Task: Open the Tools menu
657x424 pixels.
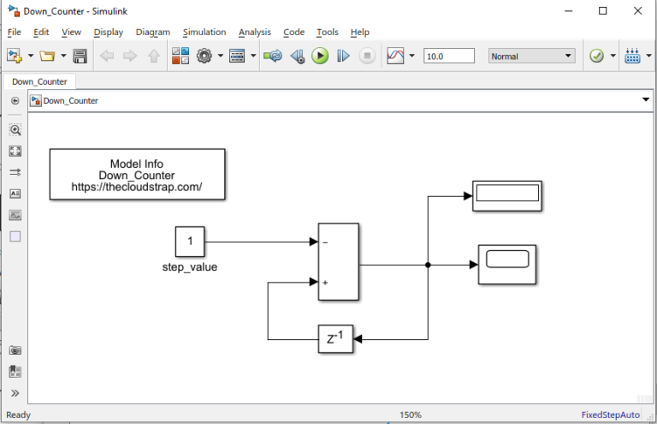Action: pos(328,32)
